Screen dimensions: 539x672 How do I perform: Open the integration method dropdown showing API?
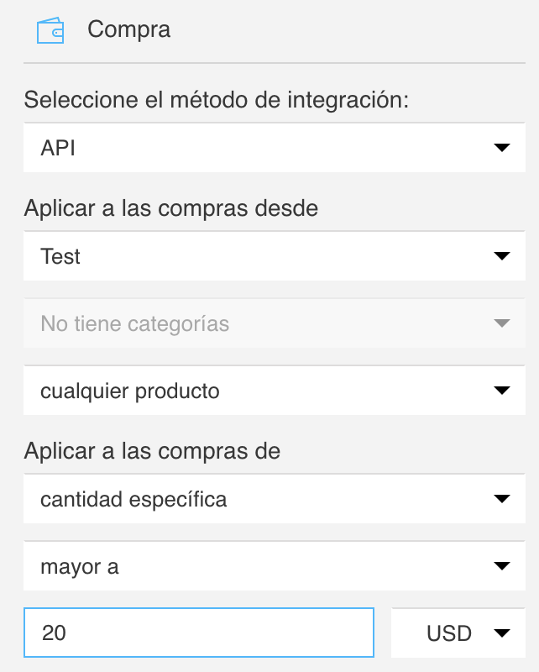pos(275,148)
